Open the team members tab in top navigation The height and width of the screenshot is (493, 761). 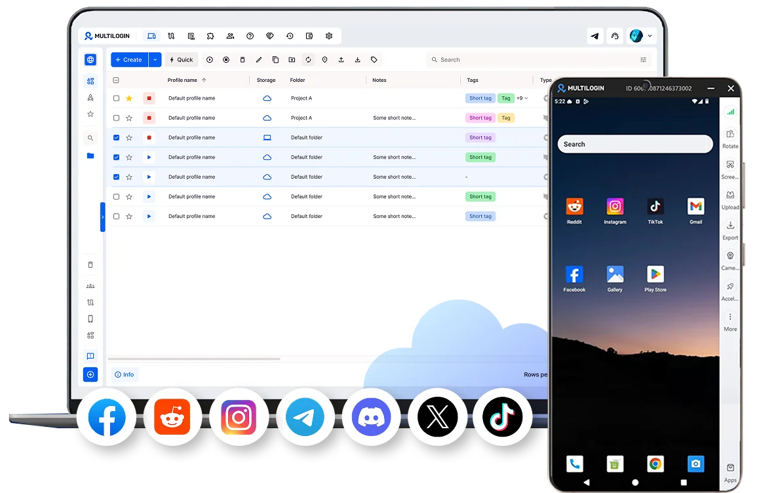click(230, 36)
